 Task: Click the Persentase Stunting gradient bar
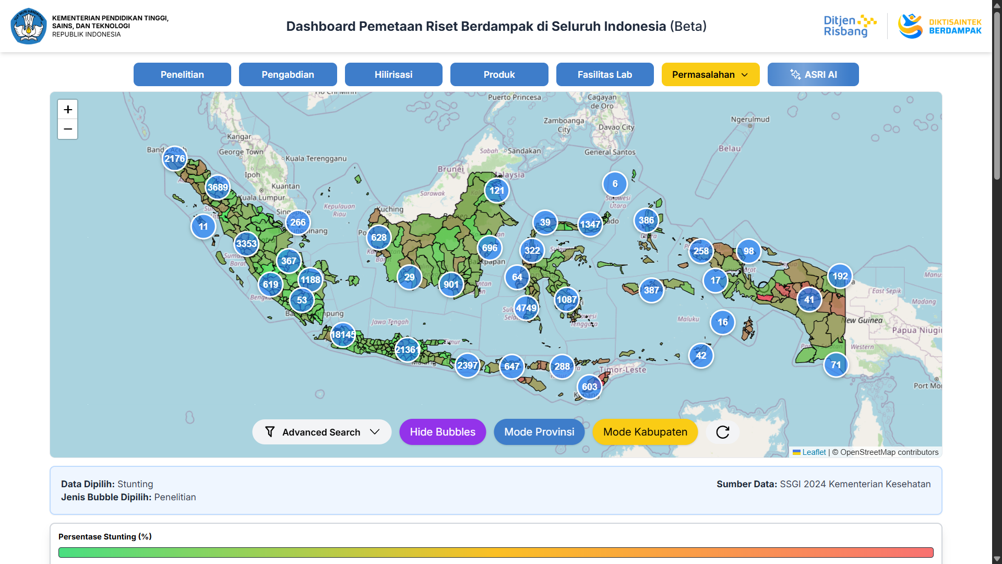(495, 553)
